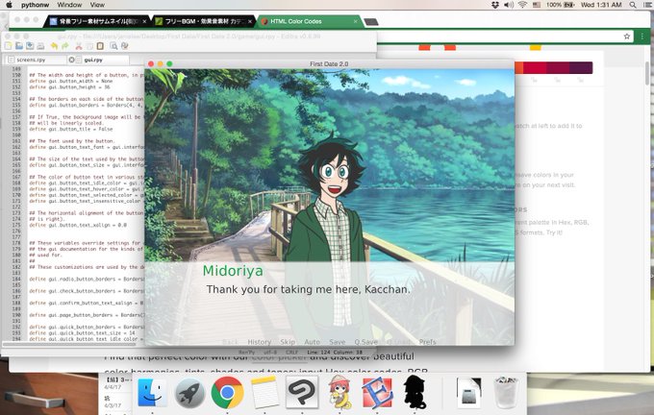
Task: Switch to the 背景フリー素材 Chrome tab
Action: coord(97,21)
